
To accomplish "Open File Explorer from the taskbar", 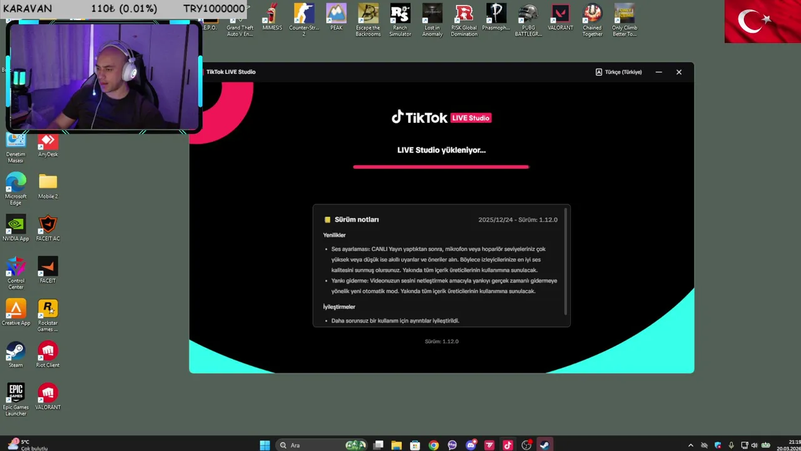I will pyautogui.click(x=396, y=445).
